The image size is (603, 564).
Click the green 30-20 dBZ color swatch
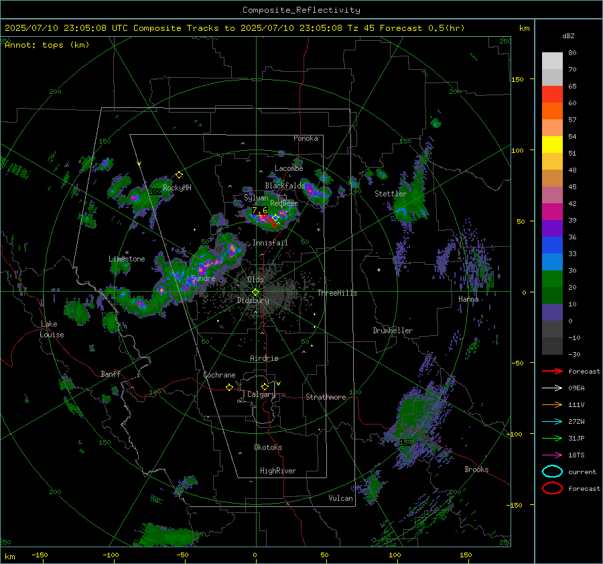(552, 279)
